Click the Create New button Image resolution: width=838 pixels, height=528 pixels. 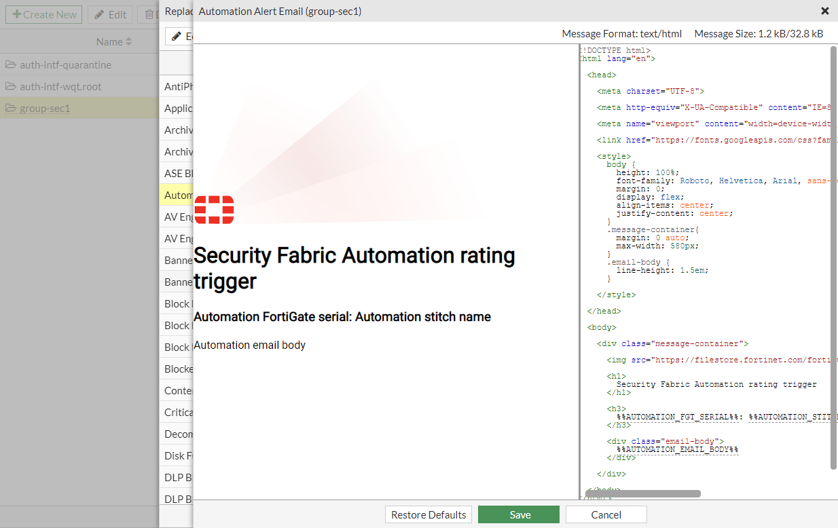pyautogui.click(x=44, y=15)
